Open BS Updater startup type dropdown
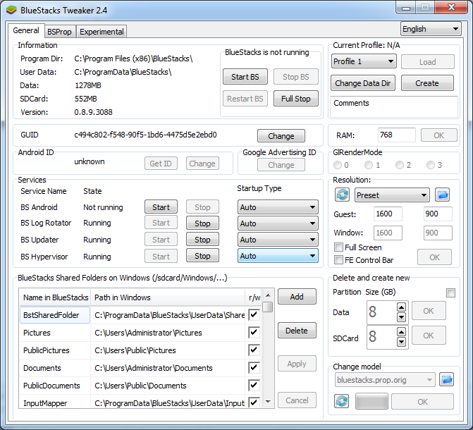Screen dimensions: 473x430 click(278, 240)
